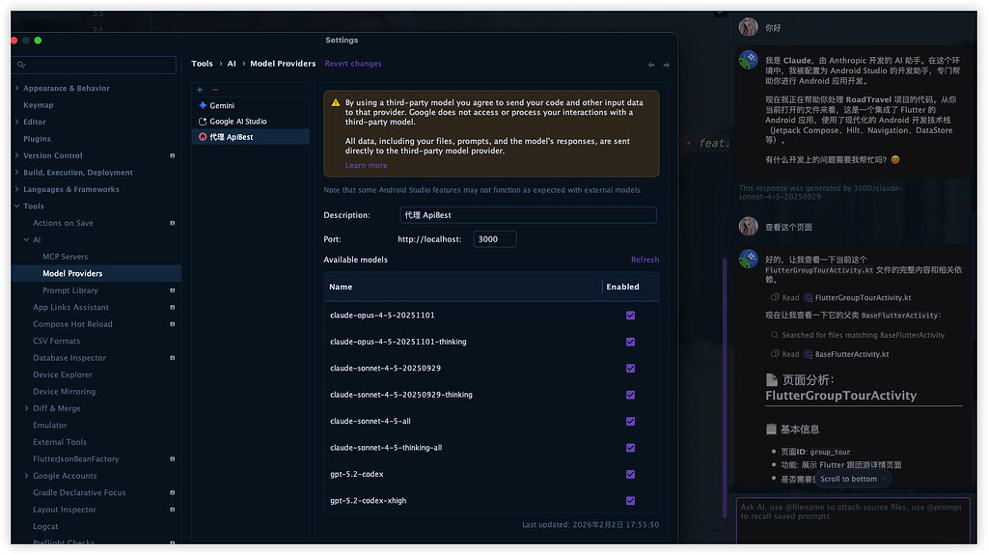Uncheck the gpt-5.2-codex-xhigh model

pos(630,500)
